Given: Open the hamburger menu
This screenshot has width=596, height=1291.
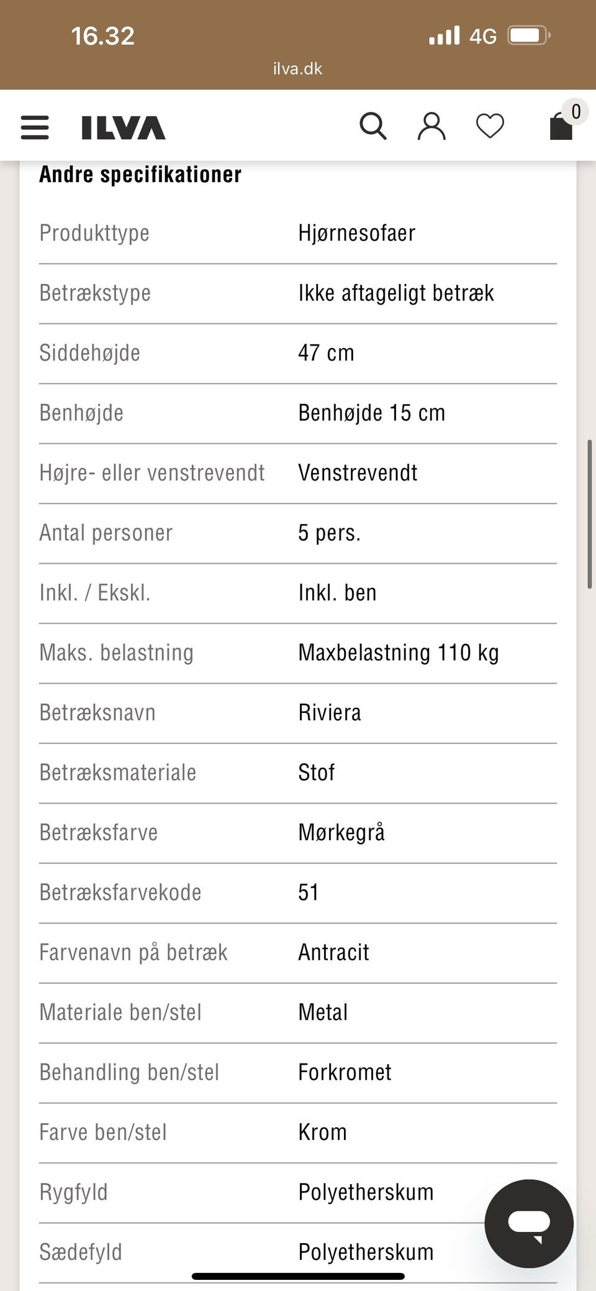Looking at the screenshot, I should tap(35, 127).
